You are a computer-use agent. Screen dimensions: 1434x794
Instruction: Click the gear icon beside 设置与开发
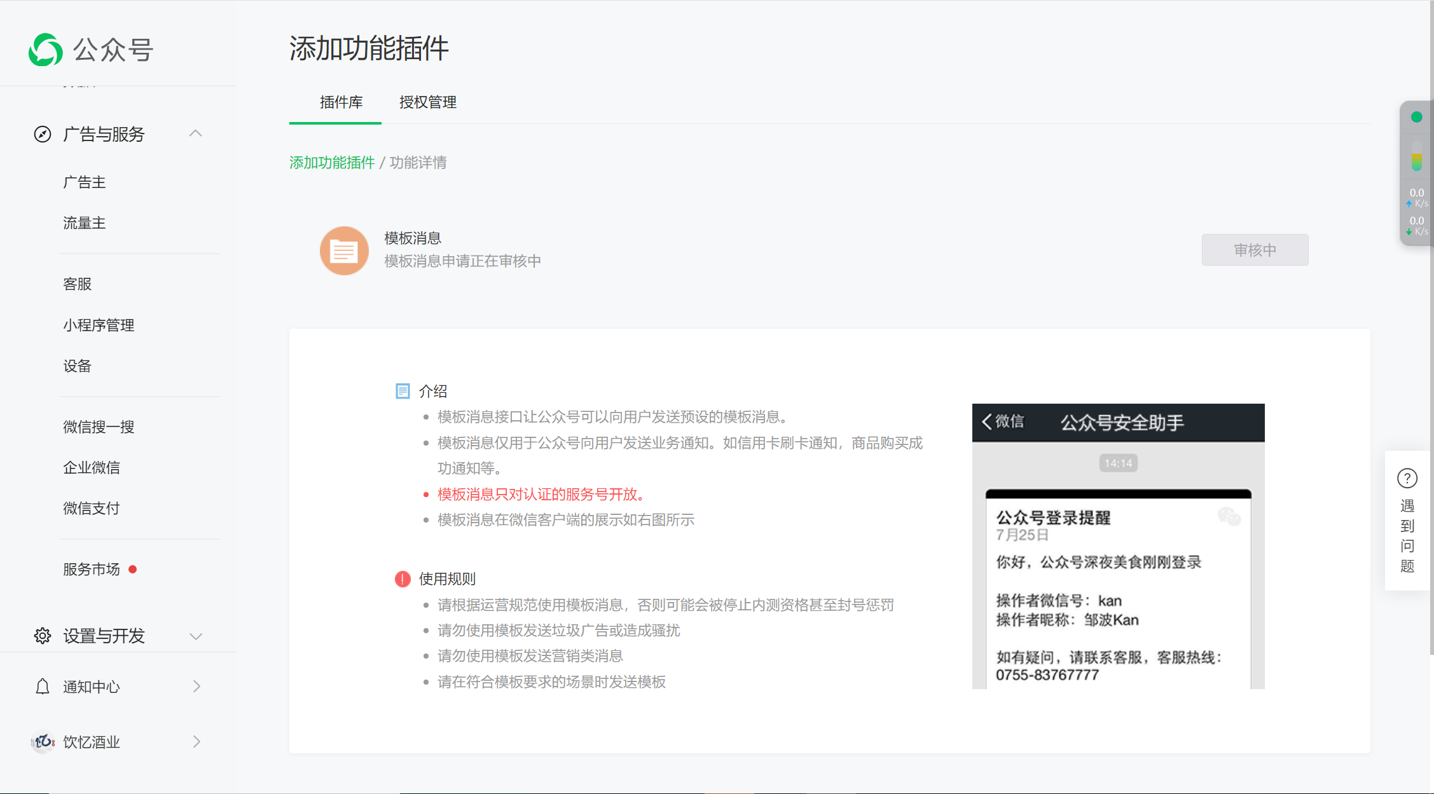click(x=43, y=636)
